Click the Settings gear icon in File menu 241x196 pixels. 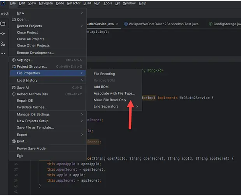tap(13, 60)
